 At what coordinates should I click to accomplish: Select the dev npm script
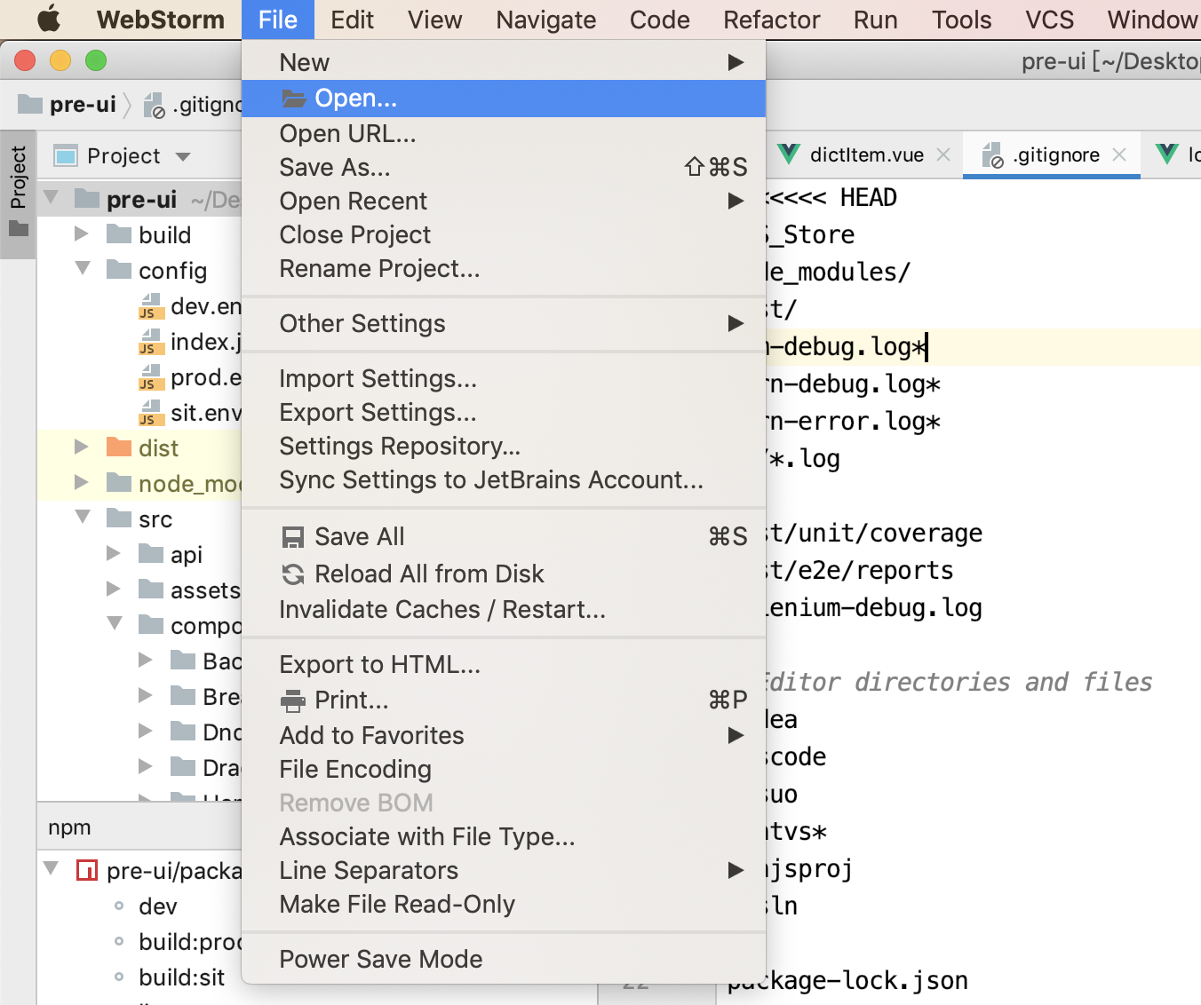(x=158, y=906)
